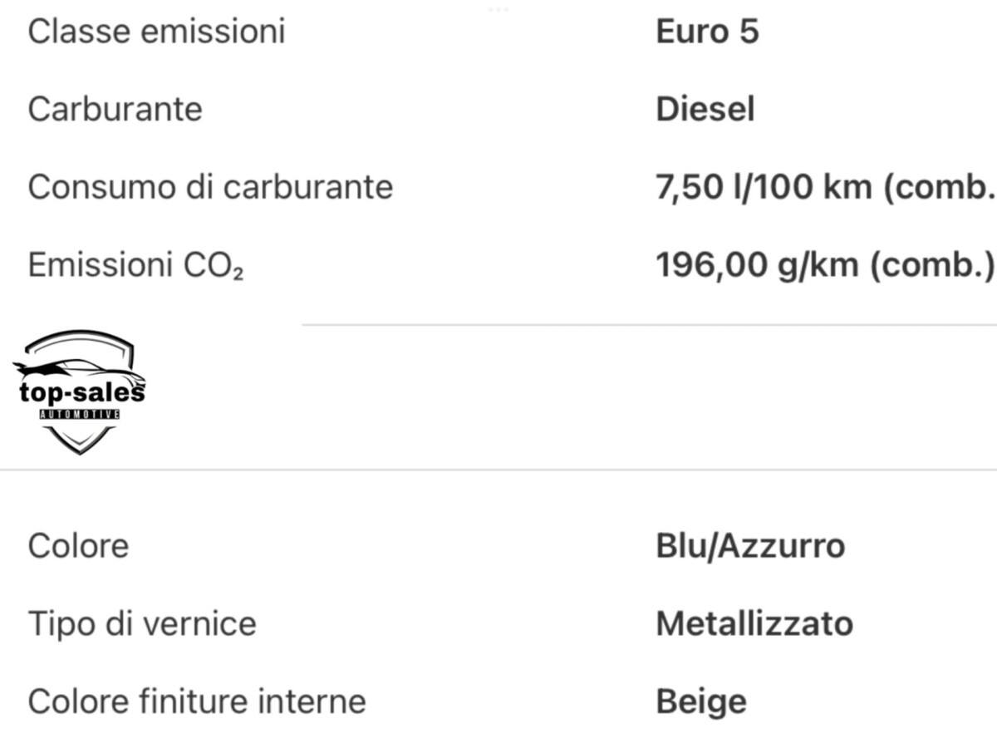Image resolution: width=997 pixels, height=748 pixels.
Task: Click the 7,50 l/100 km consumption value
Action: pos(825,186)
